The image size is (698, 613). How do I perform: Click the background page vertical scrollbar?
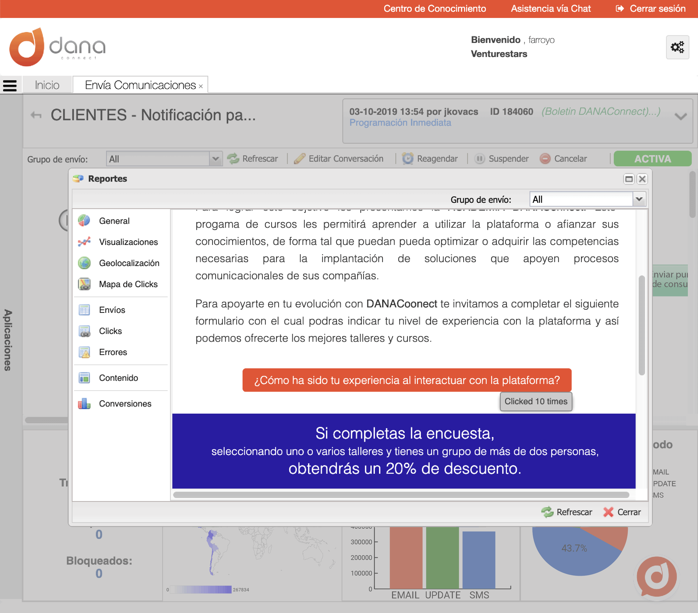(x=693, y=195)
